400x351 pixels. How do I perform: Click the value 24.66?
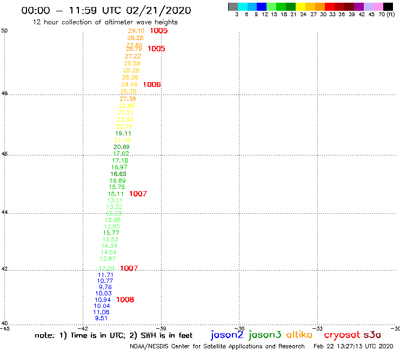click(129, 84)
